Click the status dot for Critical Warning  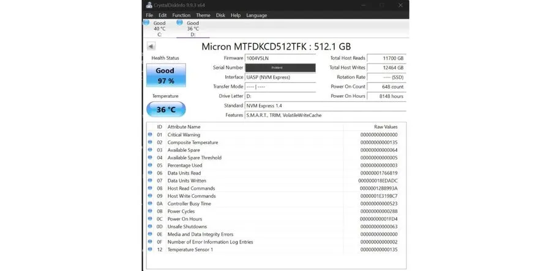[x=150, y=134]
